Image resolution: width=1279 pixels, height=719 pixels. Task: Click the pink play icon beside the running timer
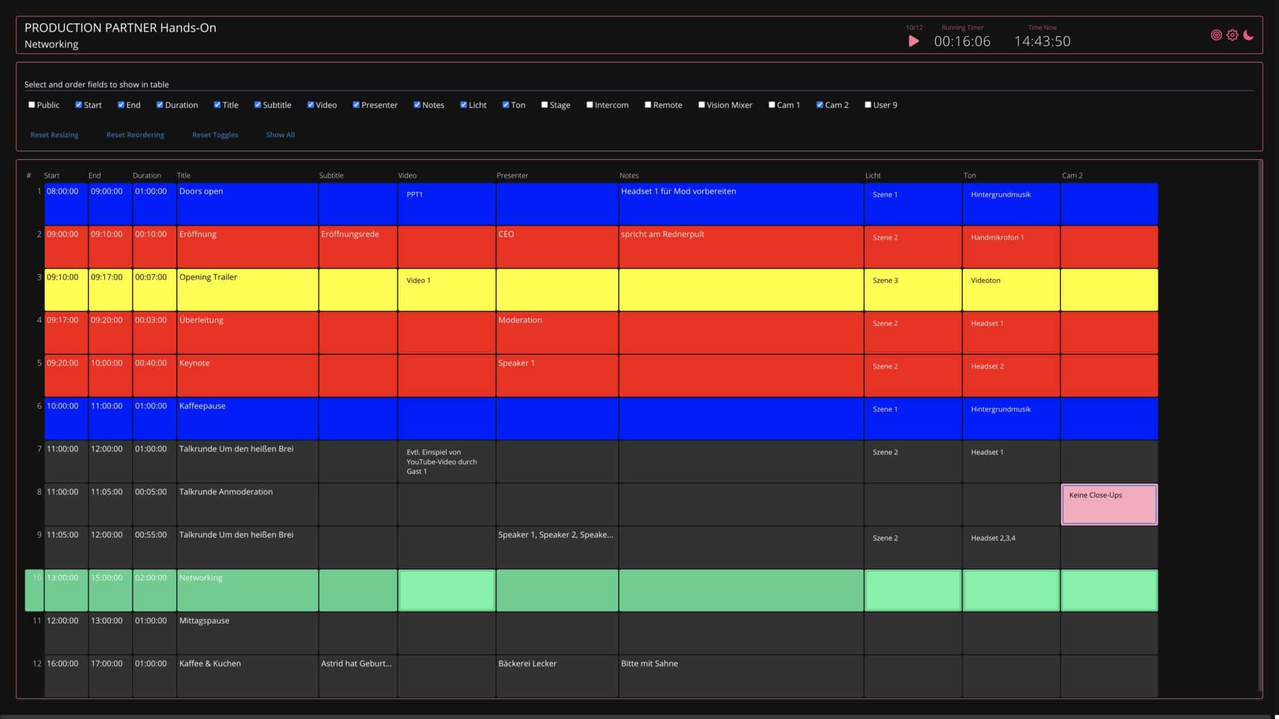[913, 41]
